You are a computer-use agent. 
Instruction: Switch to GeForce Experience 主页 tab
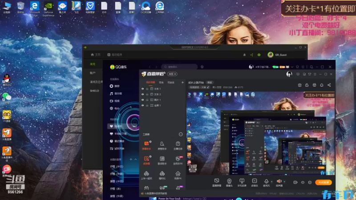pos(95,55)
